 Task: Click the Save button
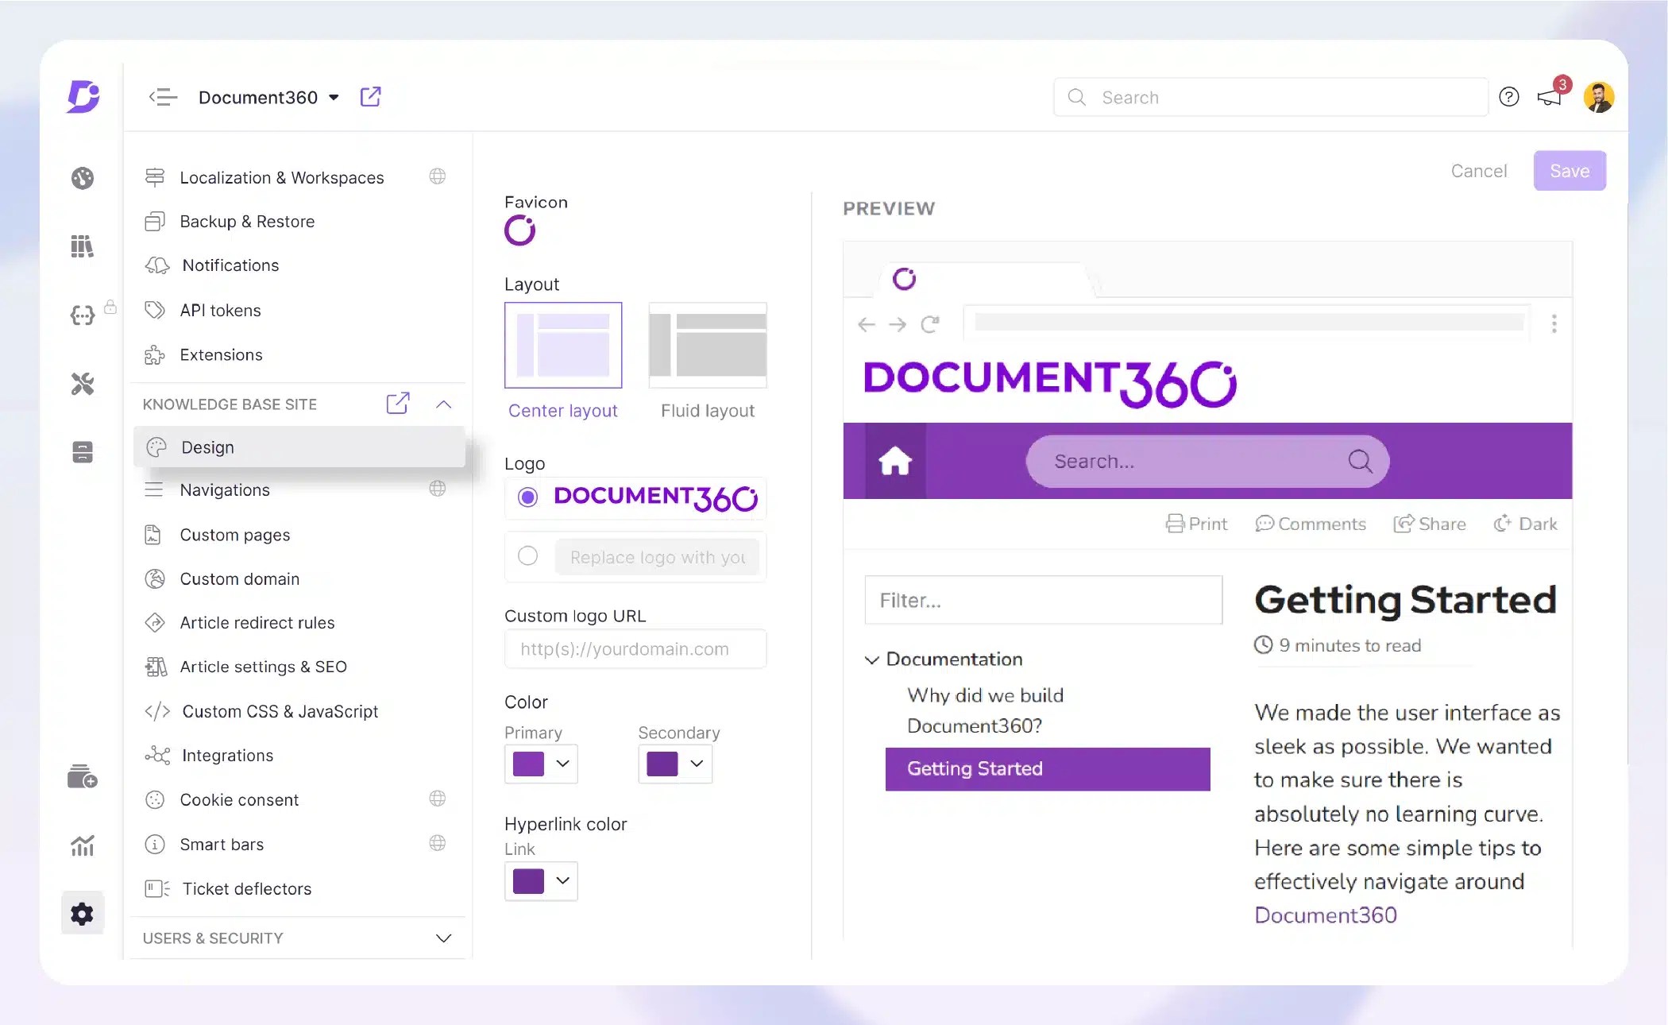click(x=1569, y=170)
